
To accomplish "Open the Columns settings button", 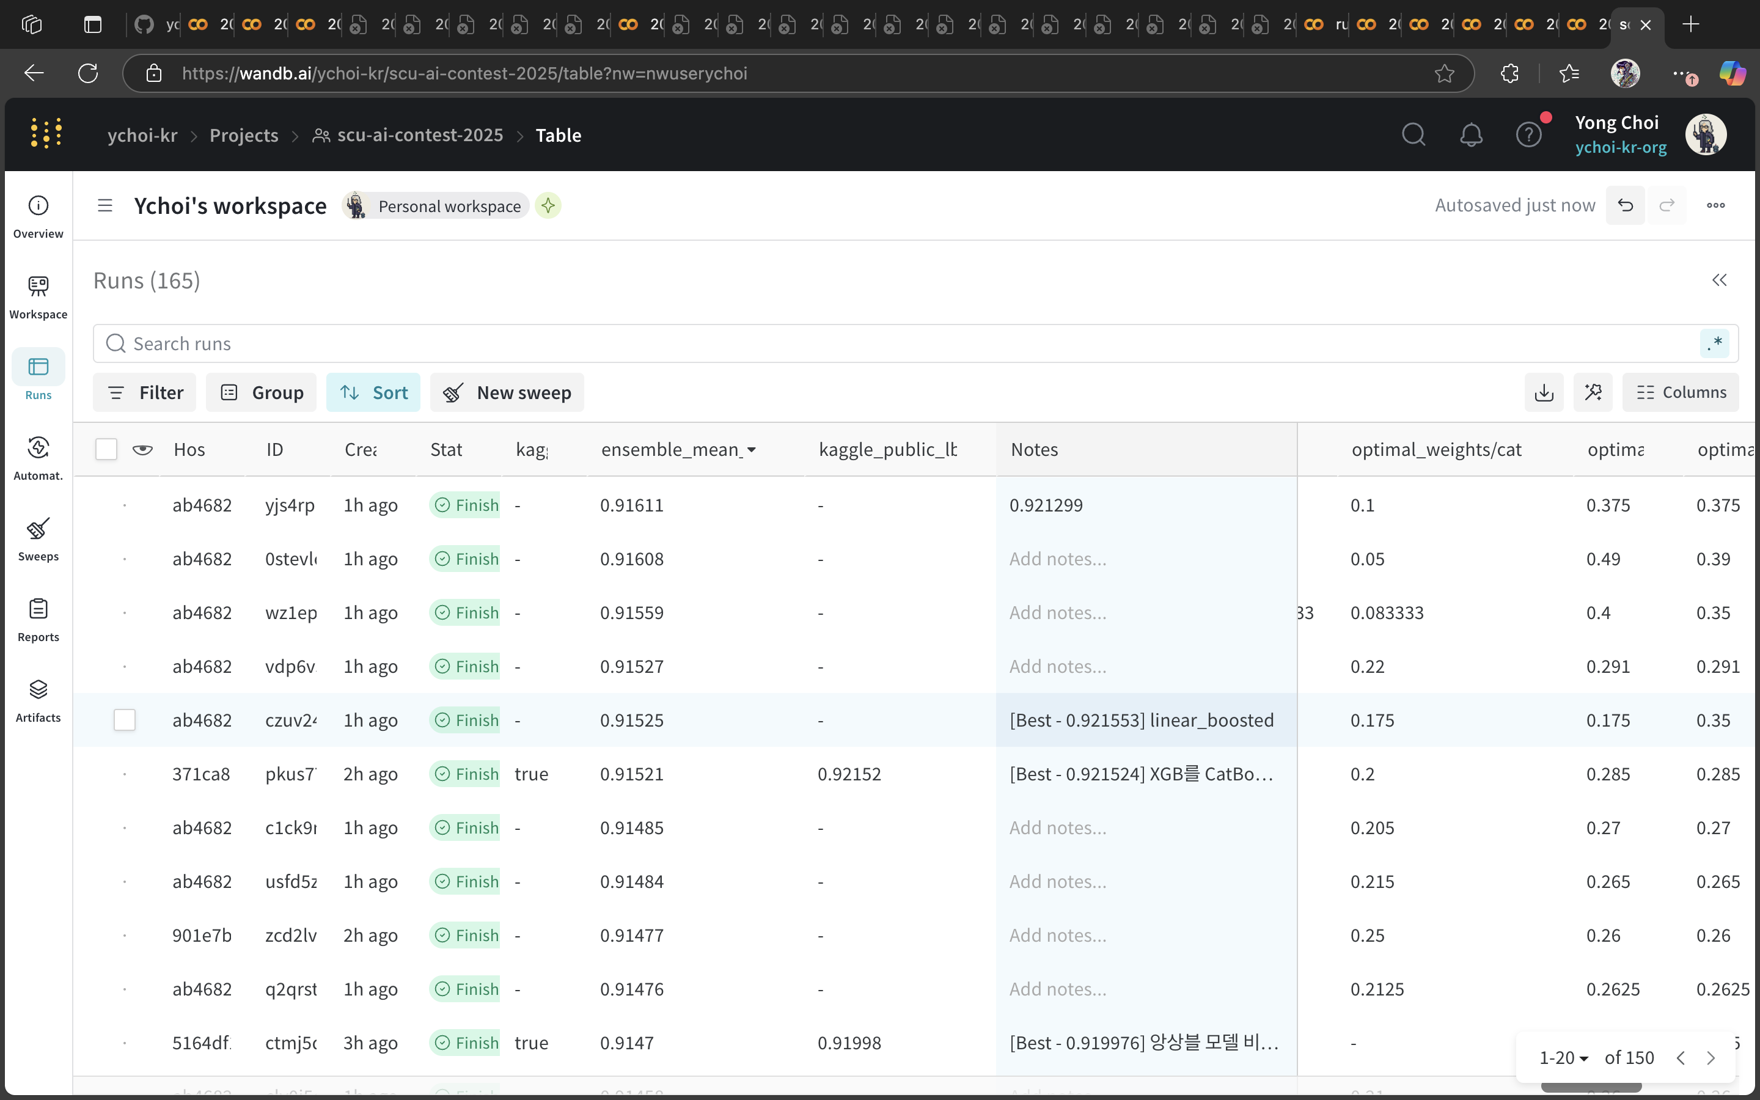I will [1680, 393].
